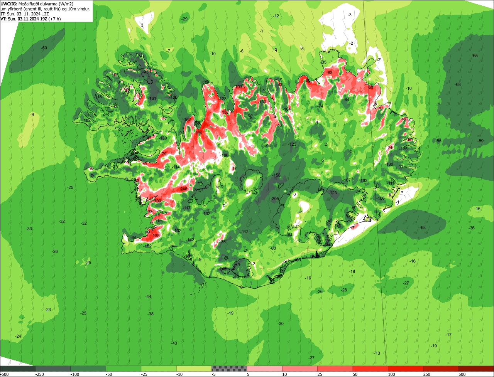
Task: Select the ocean value '-23'
Action: [x=48, y=310]
